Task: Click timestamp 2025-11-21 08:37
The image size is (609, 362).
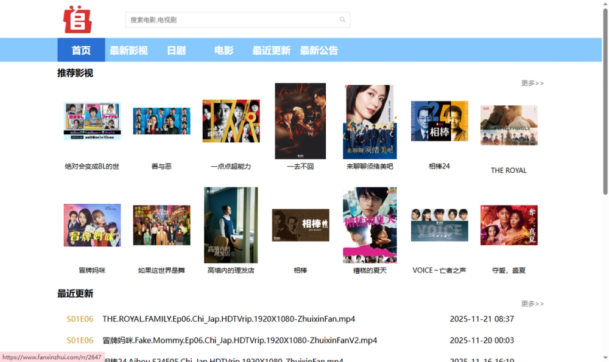Action: (482, 319)
